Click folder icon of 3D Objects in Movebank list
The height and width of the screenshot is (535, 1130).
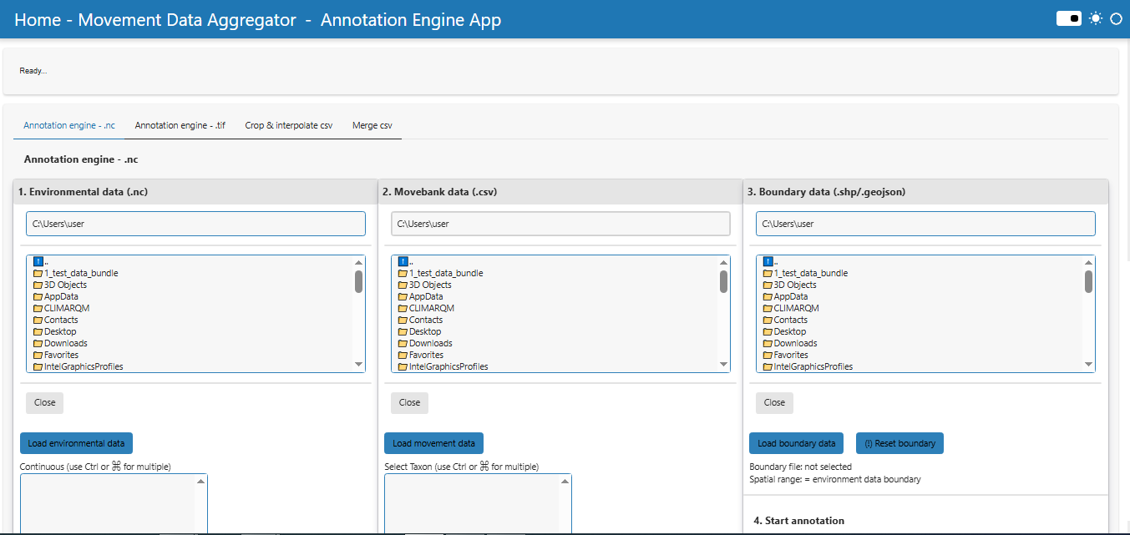click(403, 285)
